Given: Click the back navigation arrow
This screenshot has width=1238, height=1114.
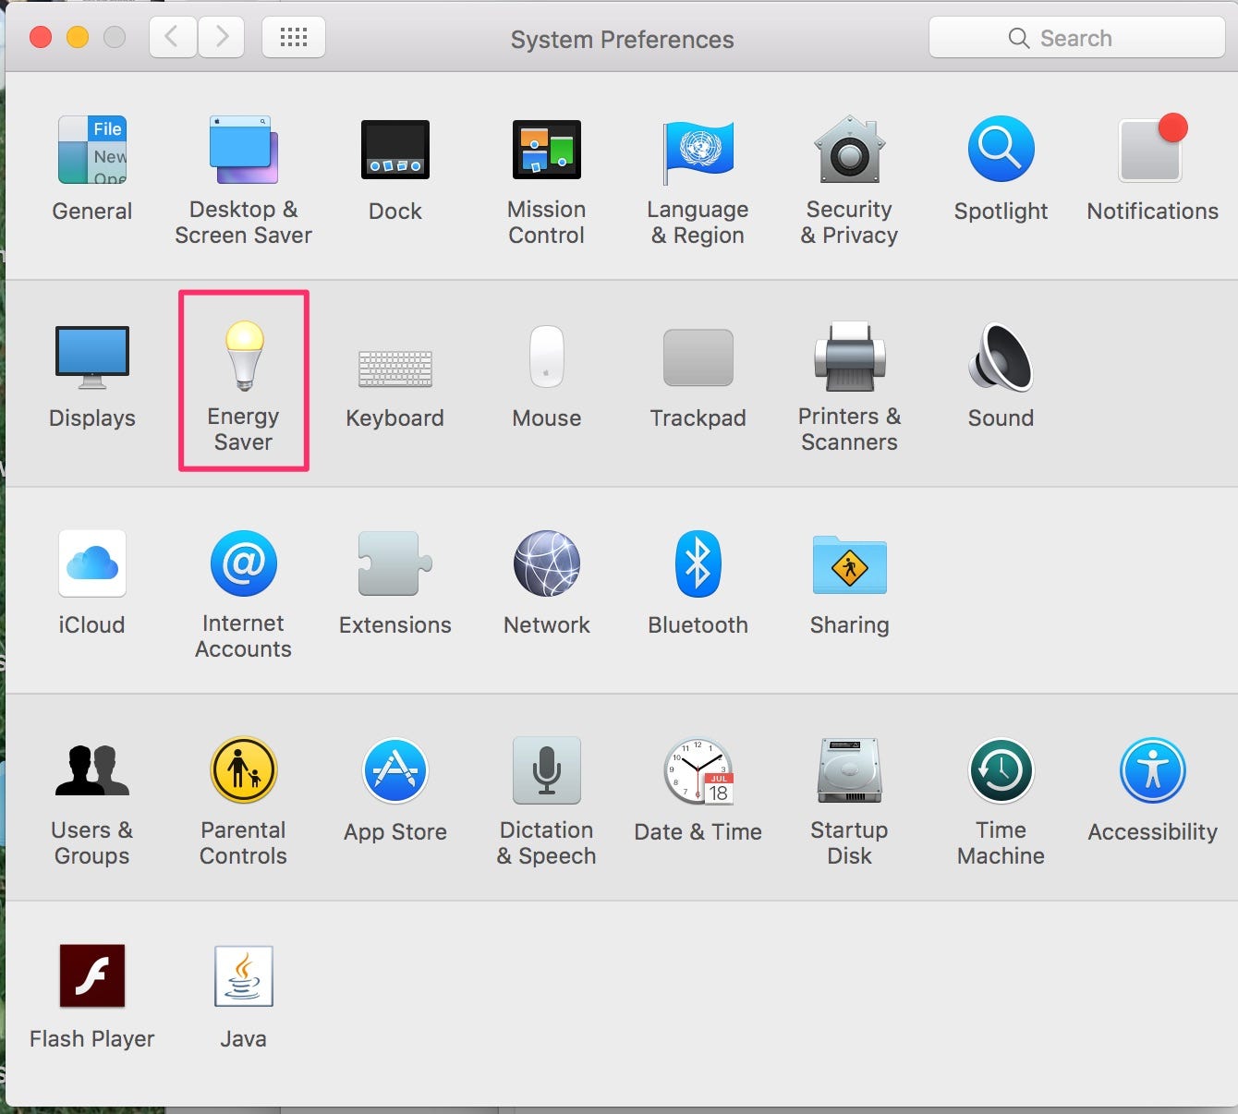Looking at the screenshot, I should [x=172, y=38].
